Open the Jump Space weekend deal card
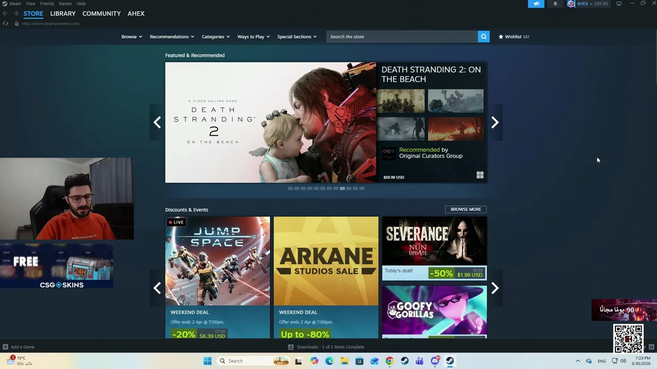 click(218, 277)
